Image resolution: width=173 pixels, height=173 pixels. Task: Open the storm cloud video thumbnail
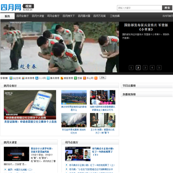(x=74, y=120)
